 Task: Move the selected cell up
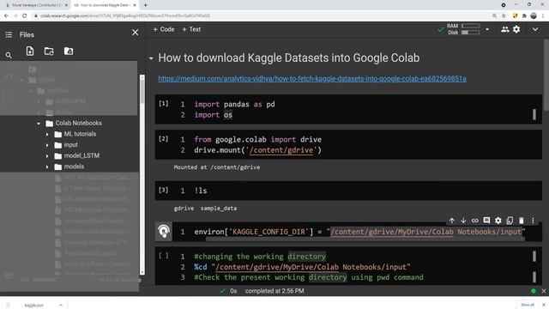(x=452, y=221)
